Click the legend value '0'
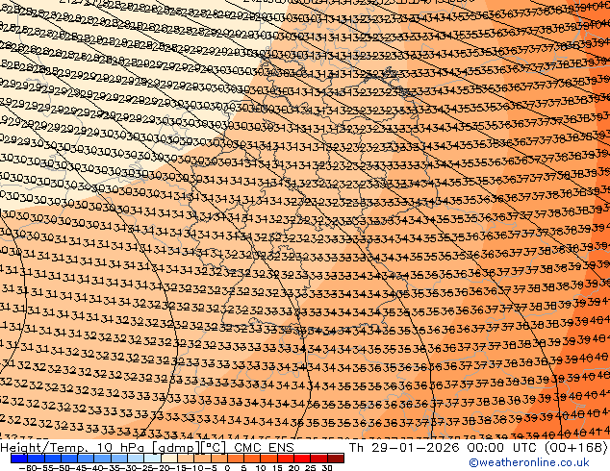The width and height of the screenshot is (610, 471). (x=228, y=467)
